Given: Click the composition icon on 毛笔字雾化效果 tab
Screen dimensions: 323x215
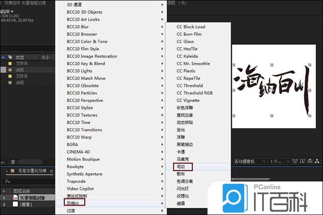Looking at the screenshot, I should coord(12,171).
